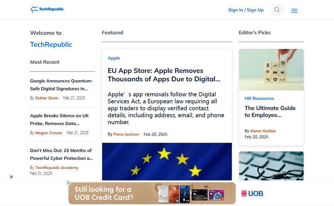Viewport: 334px width, 206px height.
Task: Open Google Announces Quantum-Safe Digital Signatures article
Action: (x=62, y=85)
